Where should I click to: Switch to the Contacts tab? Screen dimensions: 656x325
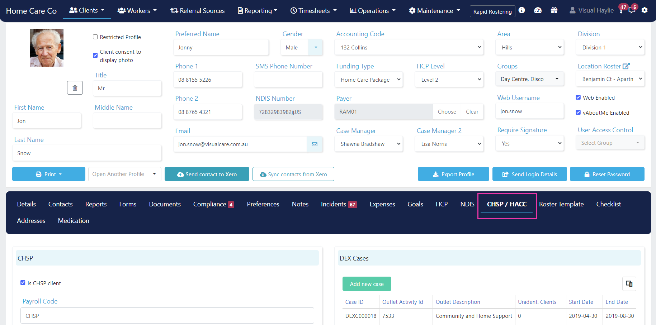pyautogui.click(x=61, y=204)
